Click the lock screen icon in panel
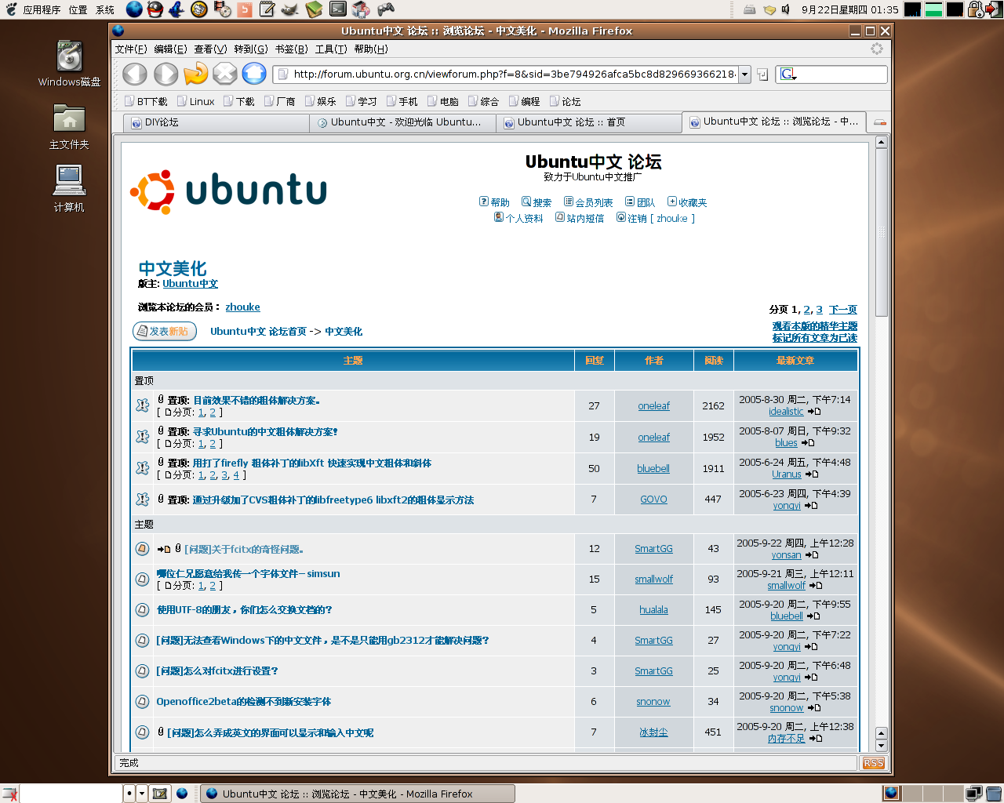 coord(975,9)
